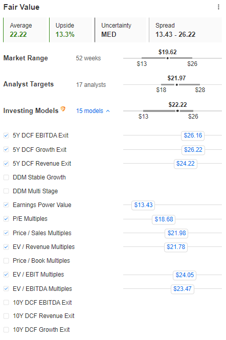This screenshot has height=340, width=226.
Task: Click the 52 weeks text
Action: tap(88, 58)
